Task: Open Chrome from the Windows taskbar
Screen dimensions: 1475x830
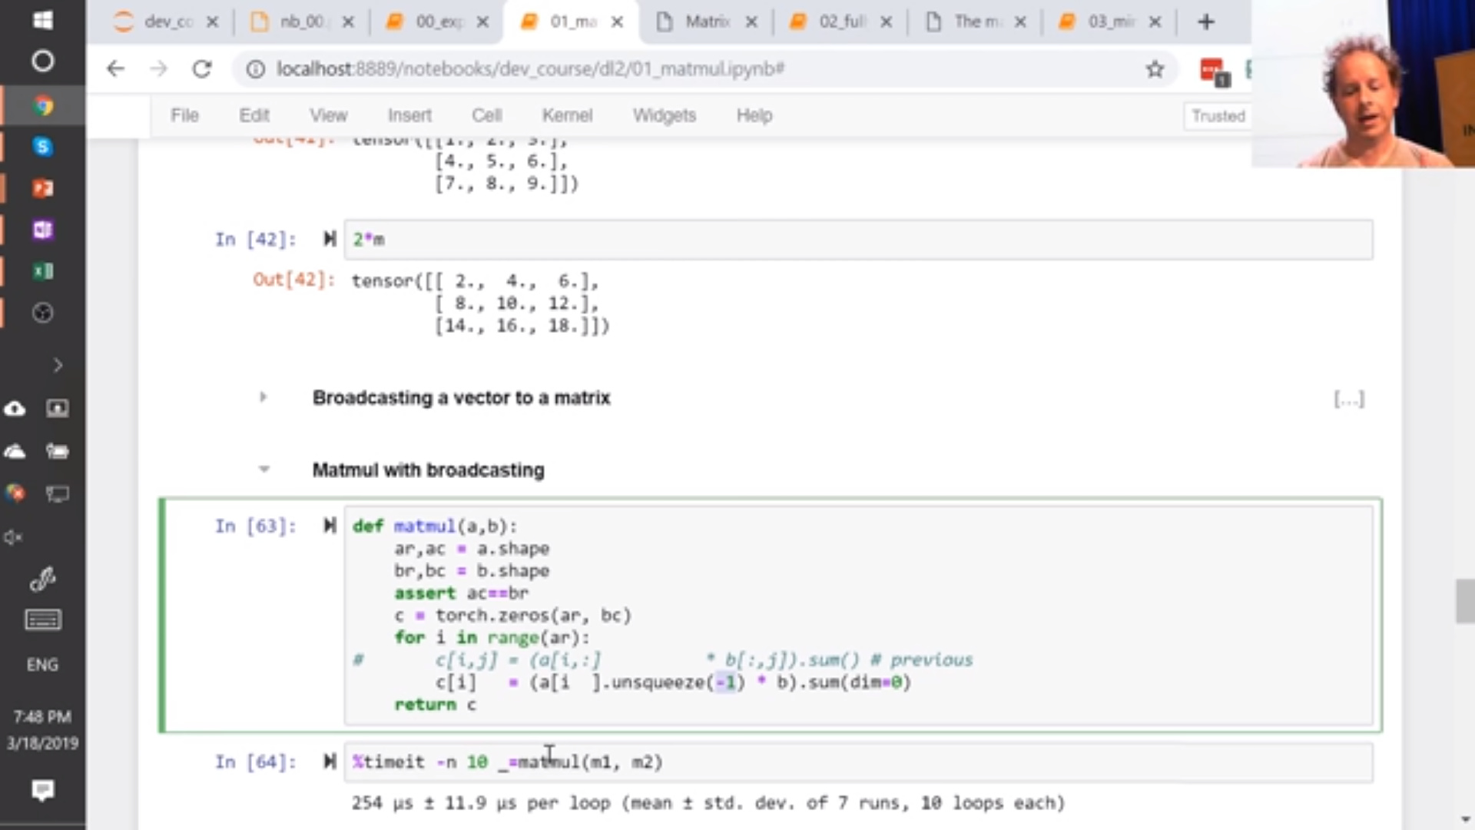Action: [43, 105]
